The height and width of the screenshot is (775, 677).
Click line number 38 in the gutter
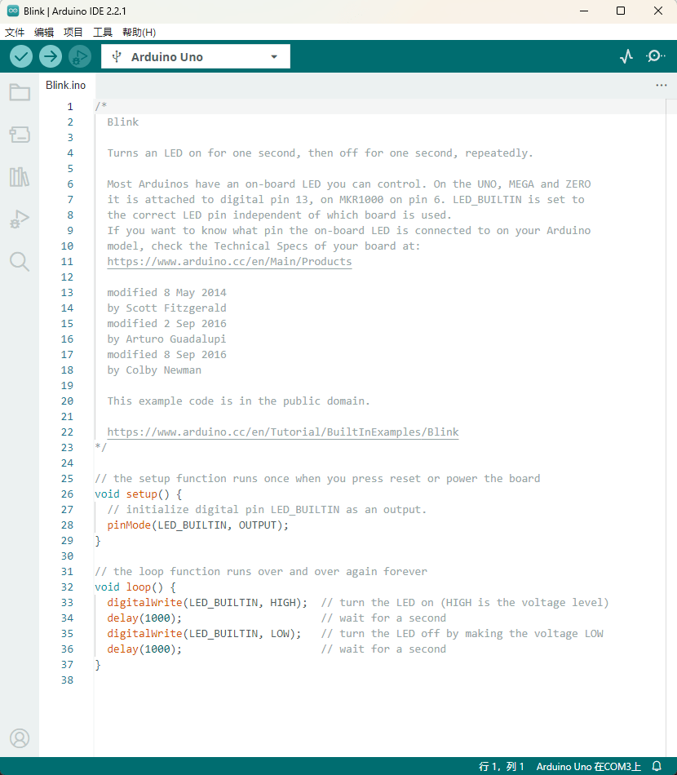(x=67, y=680)
